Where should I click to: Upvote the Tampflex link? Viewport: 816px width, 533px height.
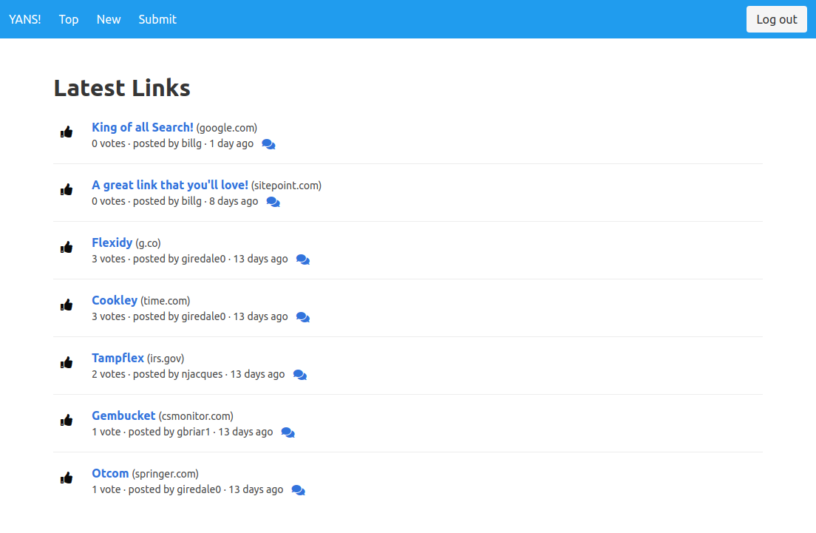67,362
